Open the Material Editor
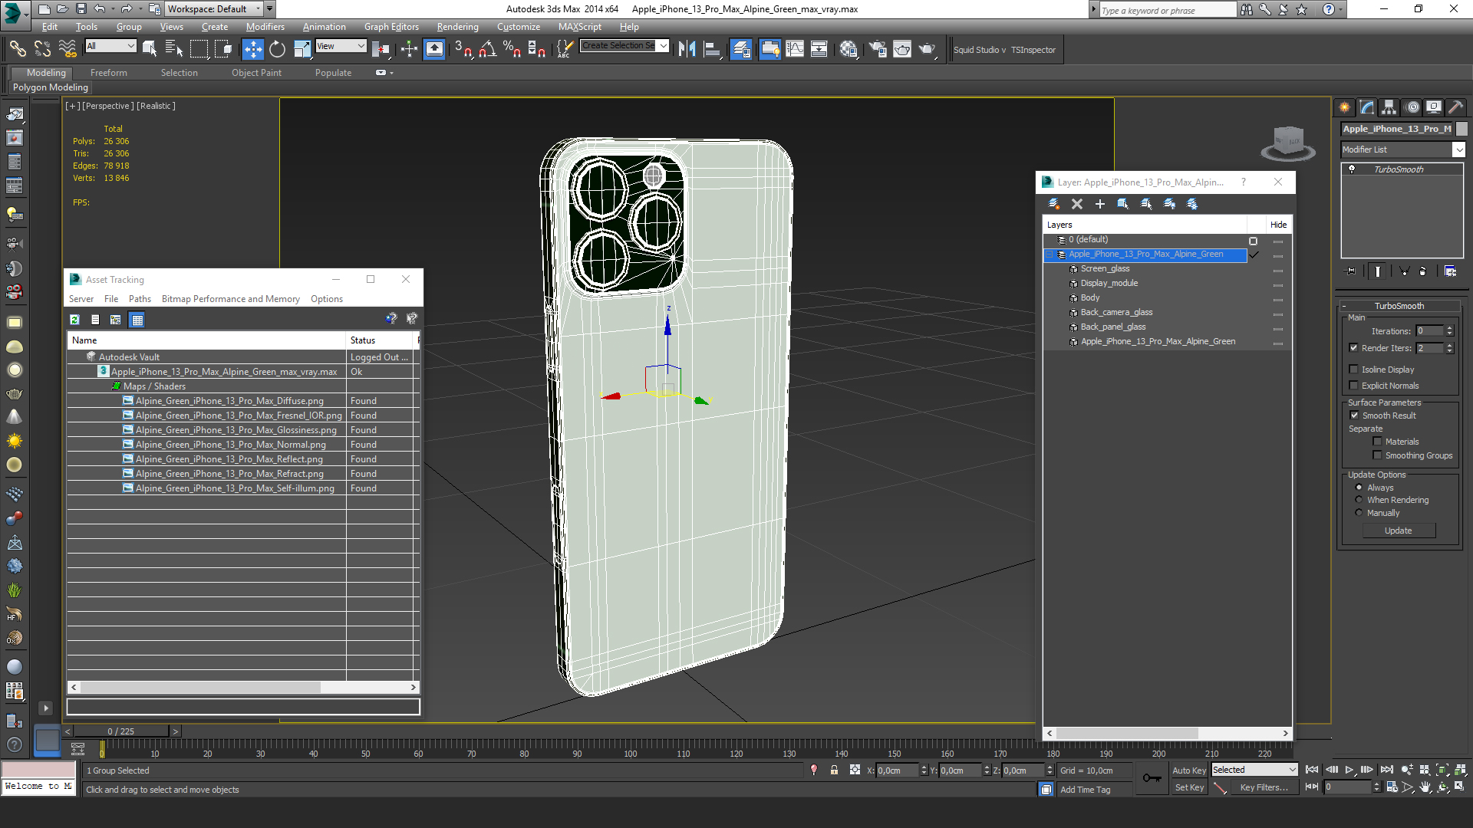Viewport: 1473px width, 828px height. pyautogui.click(x=848, y=49)
